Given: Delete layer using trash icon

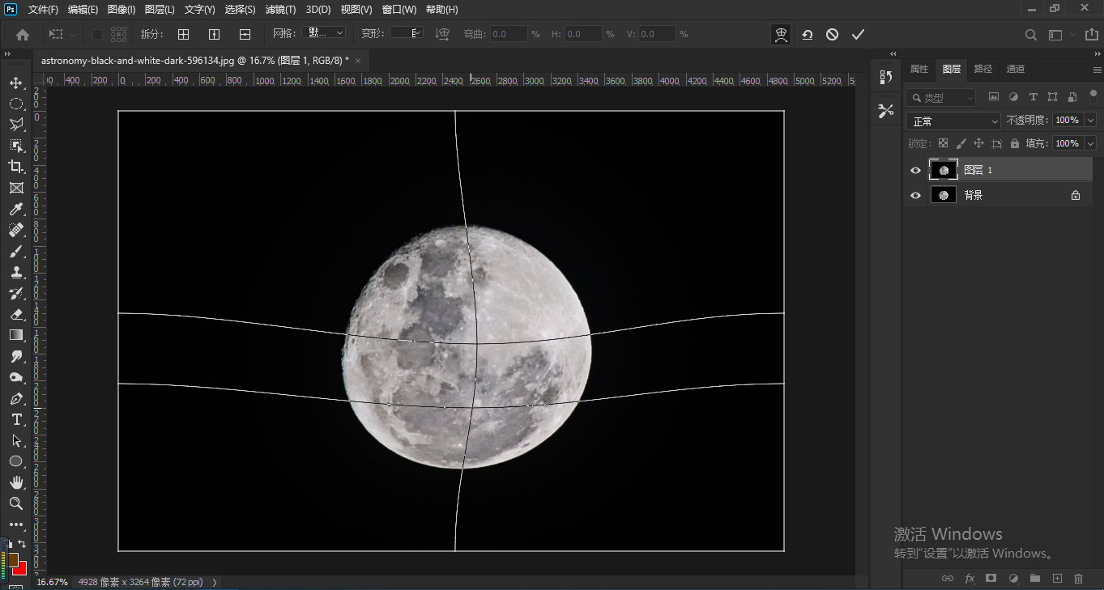Looking at the screenshot, I should coord(1078,578).
